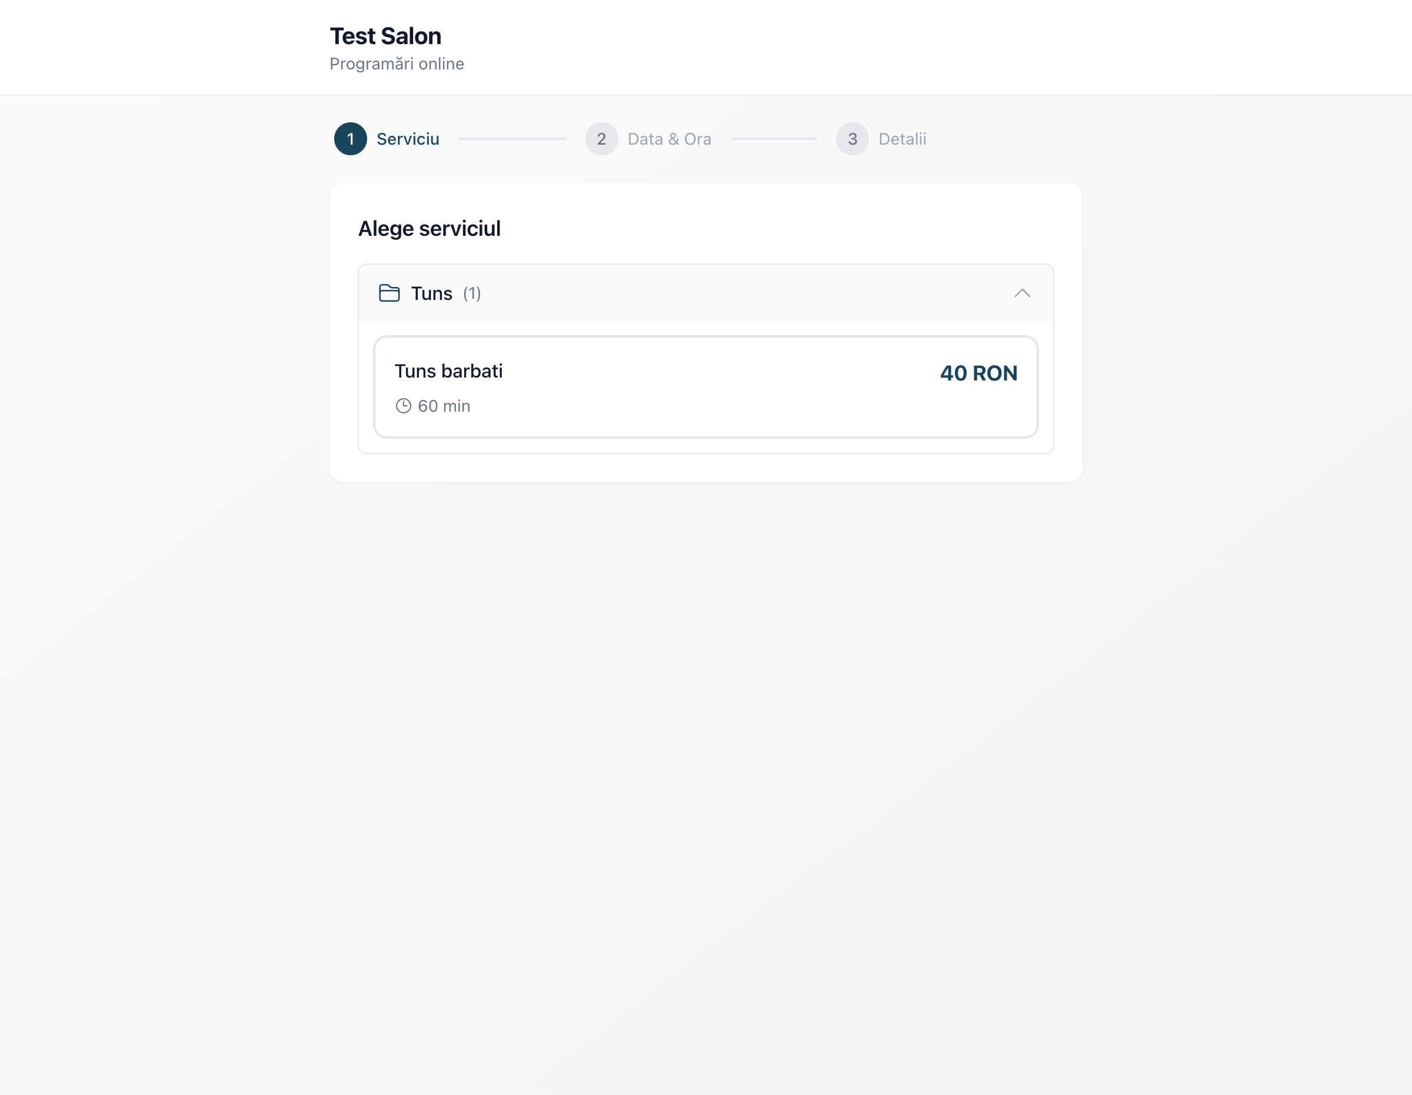Click the step 1 circle badge

click(x=351, y=139)
